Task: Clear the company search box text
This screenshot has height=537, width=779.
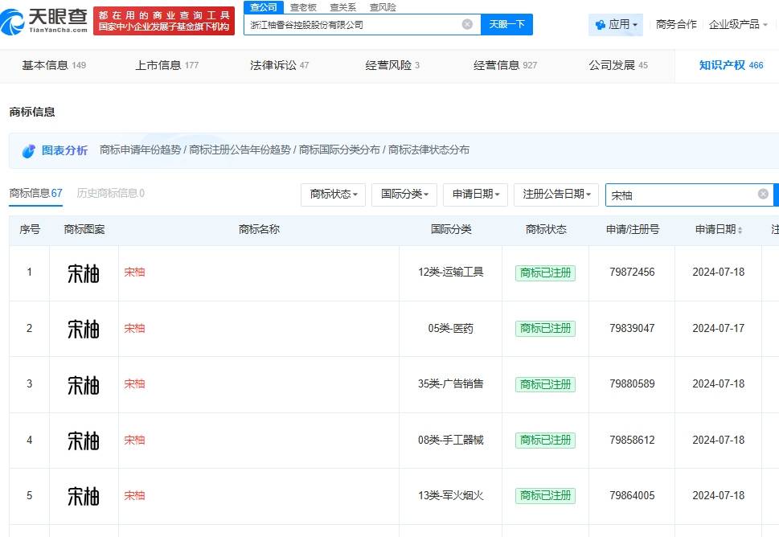Action: coord(467,24)
